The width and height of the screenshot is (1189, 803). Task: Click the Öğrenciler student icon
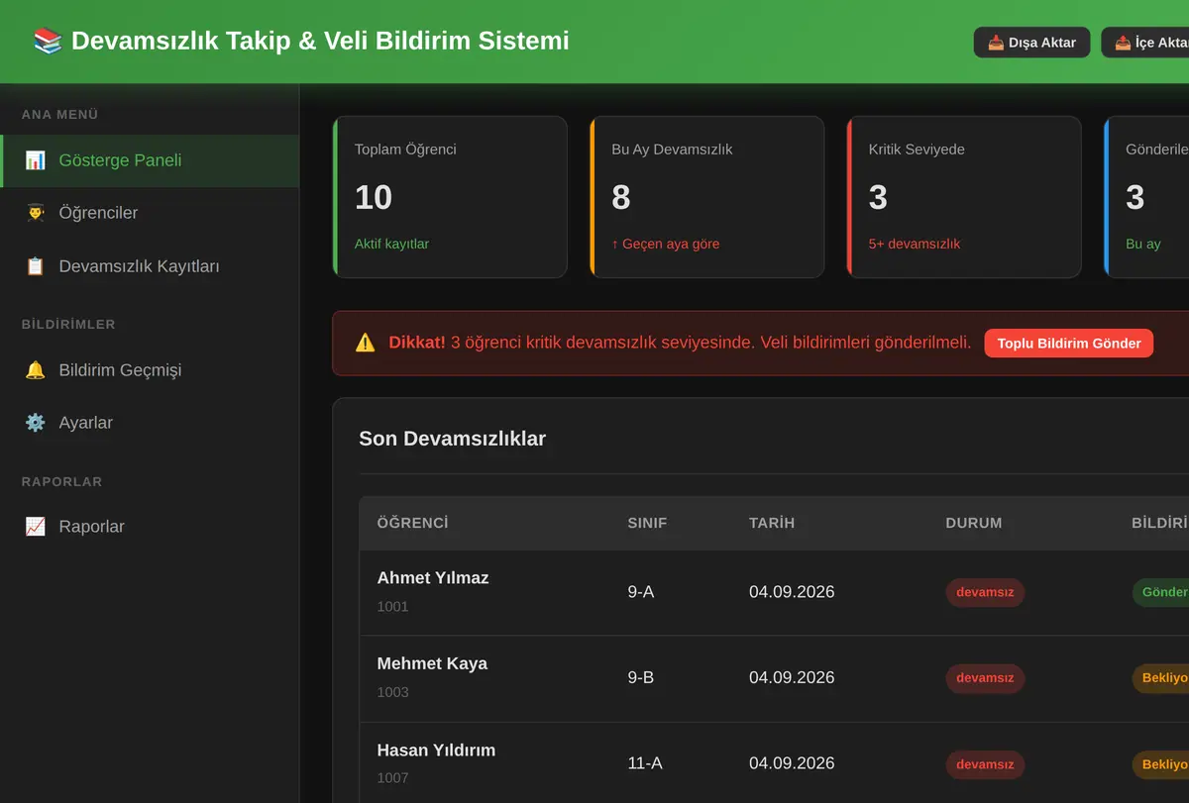coord(35,213)
